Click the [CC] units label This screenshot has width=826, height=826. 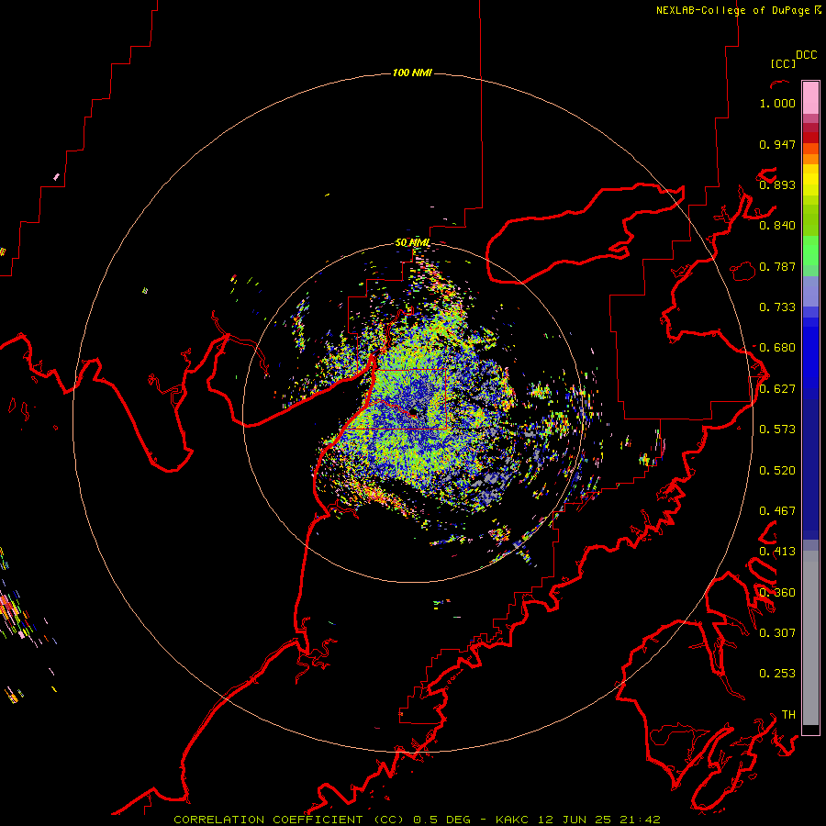pyautogui.click(x=783, y=63)
